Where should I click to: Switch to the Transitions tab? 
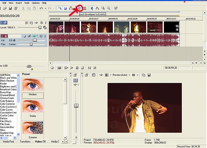[x=25, y=141]
